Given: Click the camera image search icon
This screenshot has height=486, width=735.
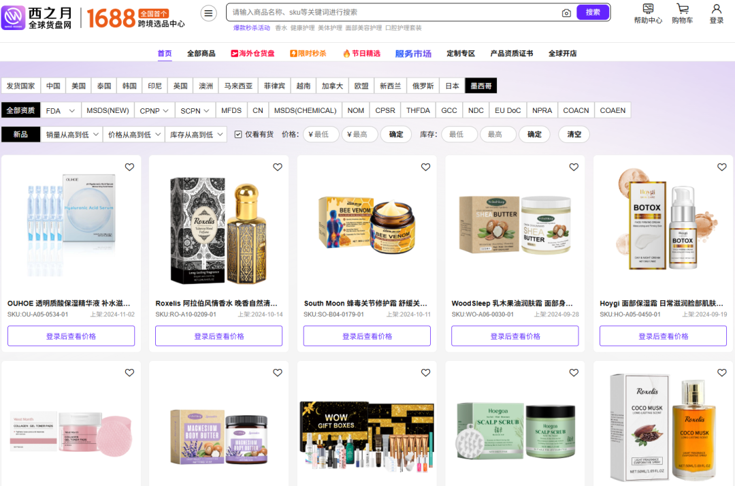Looking at the screenshot, I should (566, 12).
